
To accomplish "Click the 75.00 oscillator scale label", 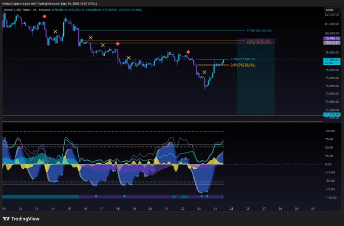I will pos(329,139).
